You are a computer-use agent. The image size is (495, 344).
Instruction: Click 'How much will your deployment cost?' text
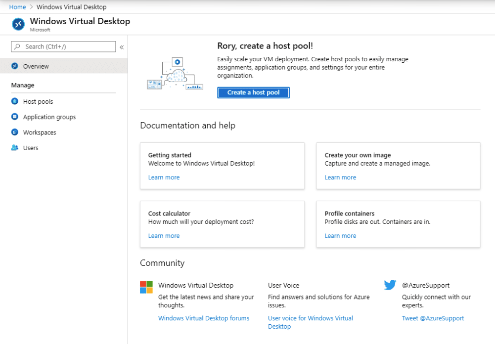pos(201,221)
